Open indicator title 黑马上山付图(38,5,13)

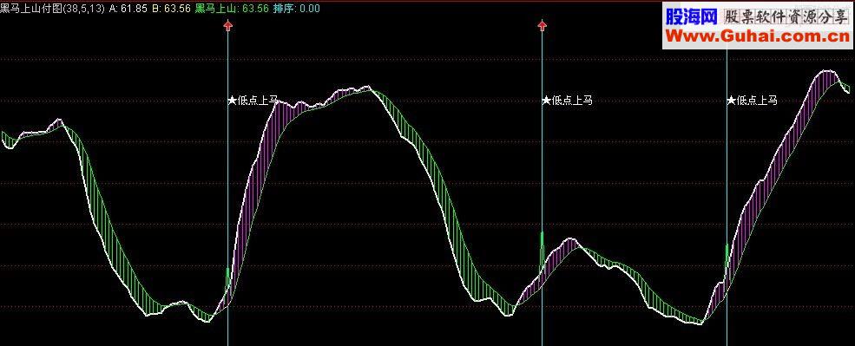pos(52,9)
